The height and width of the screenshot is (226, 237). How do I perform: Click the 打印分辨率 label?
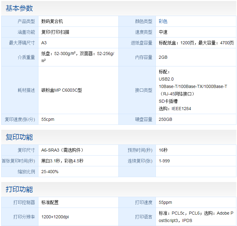click(x=24, y=217)
